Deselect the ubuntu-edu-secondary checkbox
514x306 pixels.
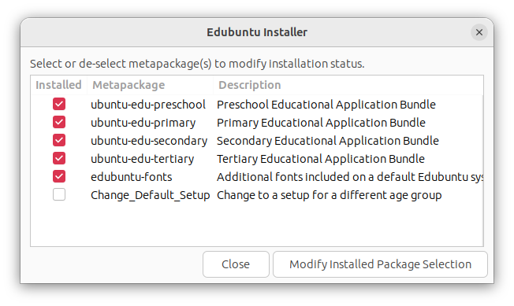click(x=59, y=141)
